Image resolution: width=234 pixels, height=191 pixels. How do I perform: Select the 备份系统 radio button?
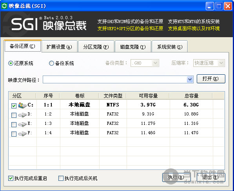(51, 63)
